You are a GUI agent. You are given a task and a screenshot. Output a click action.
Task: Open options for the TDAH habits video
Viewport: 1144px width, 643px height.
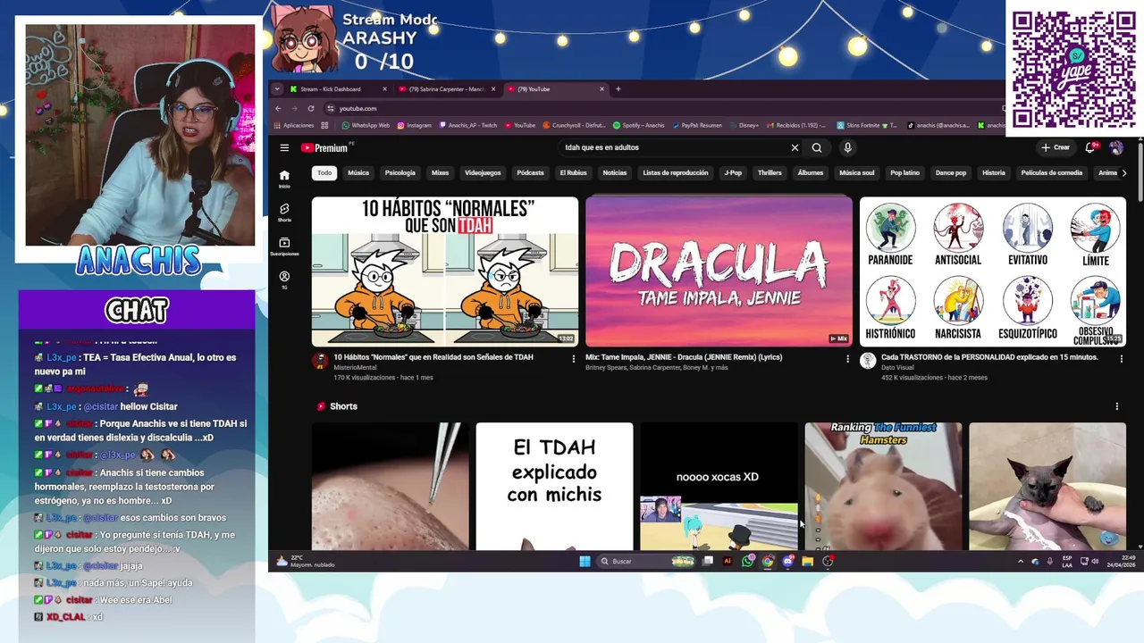coord(574,359)
